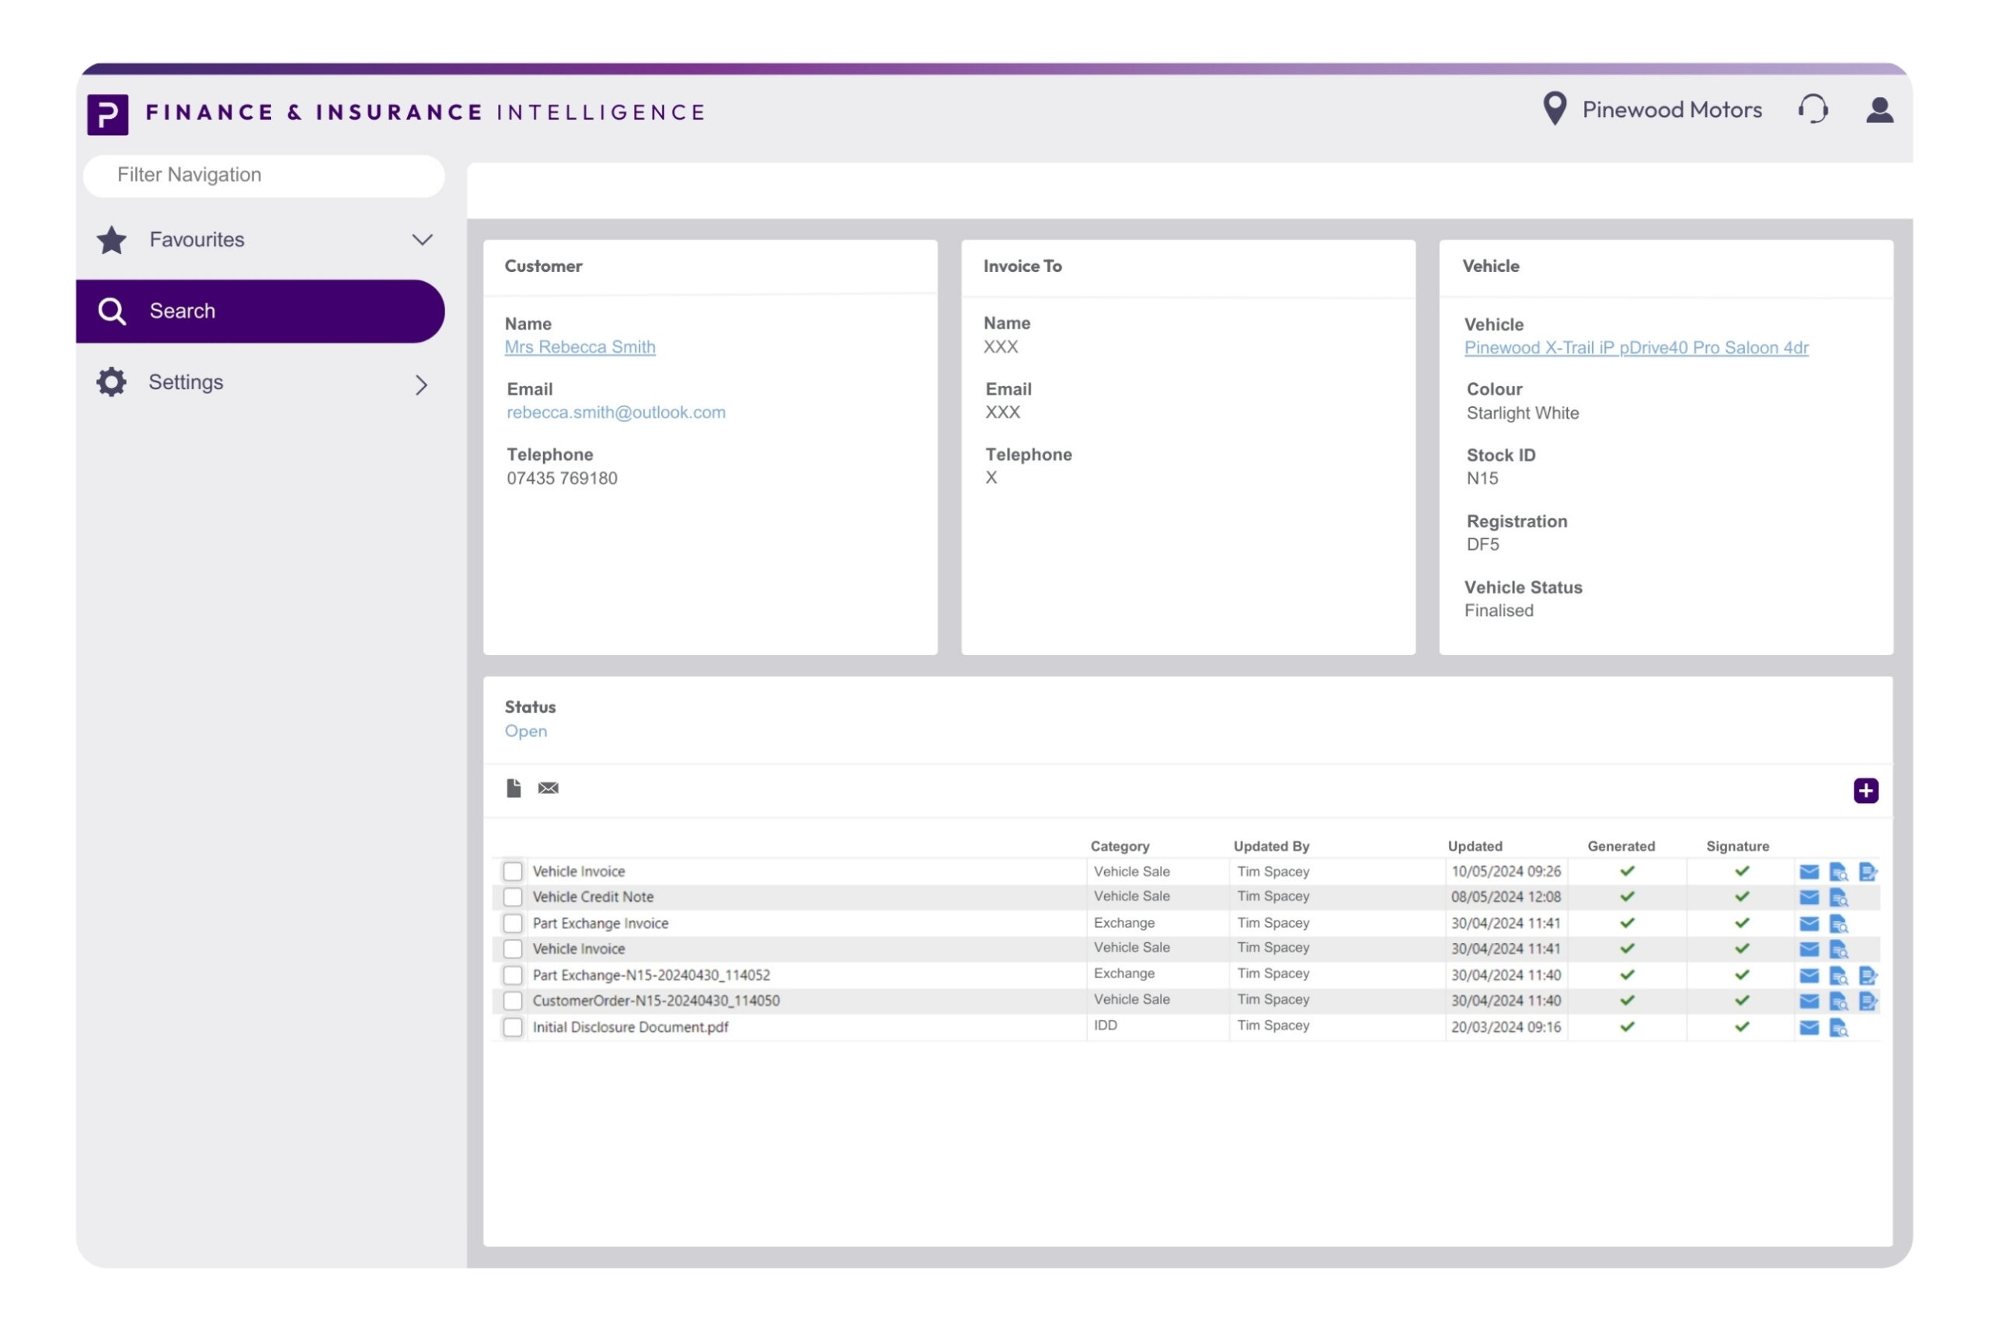Tick the Vehicle Credit Note checkbox
Screen dimensions: 1989x1330
click(x=512, y=897)
